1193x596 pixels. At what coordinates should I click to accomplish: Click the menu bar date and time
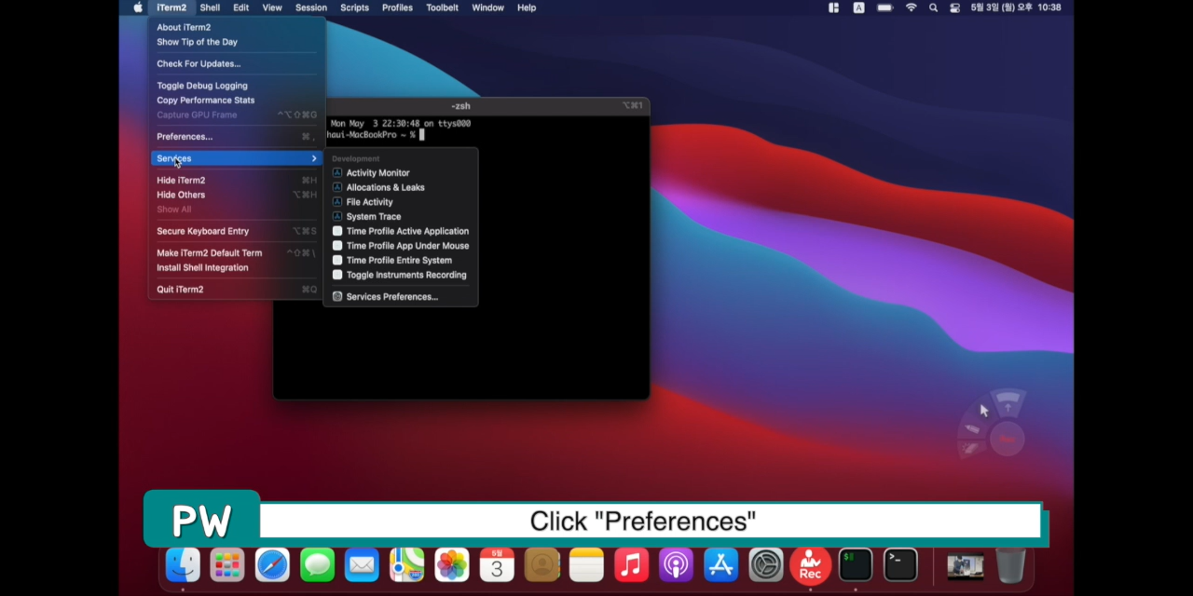point(1016,7)
